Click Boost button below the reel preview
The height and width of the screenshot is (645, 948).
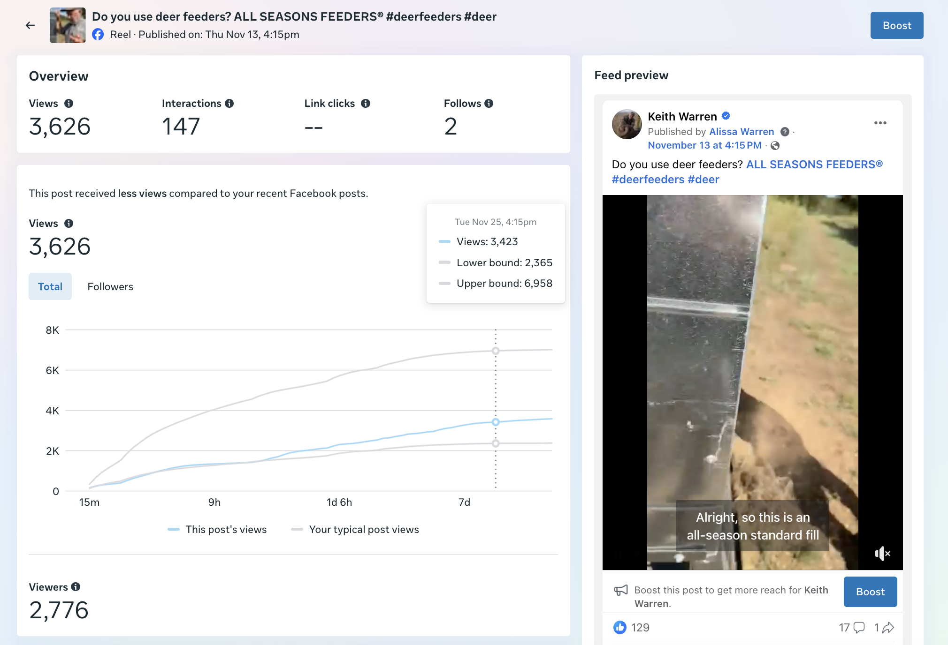point(870,592)
